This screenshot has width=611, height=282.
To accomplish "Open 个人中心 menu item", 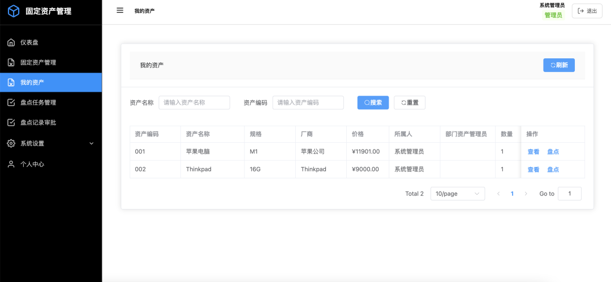I will pyautogui.click(x=51, y=164).
